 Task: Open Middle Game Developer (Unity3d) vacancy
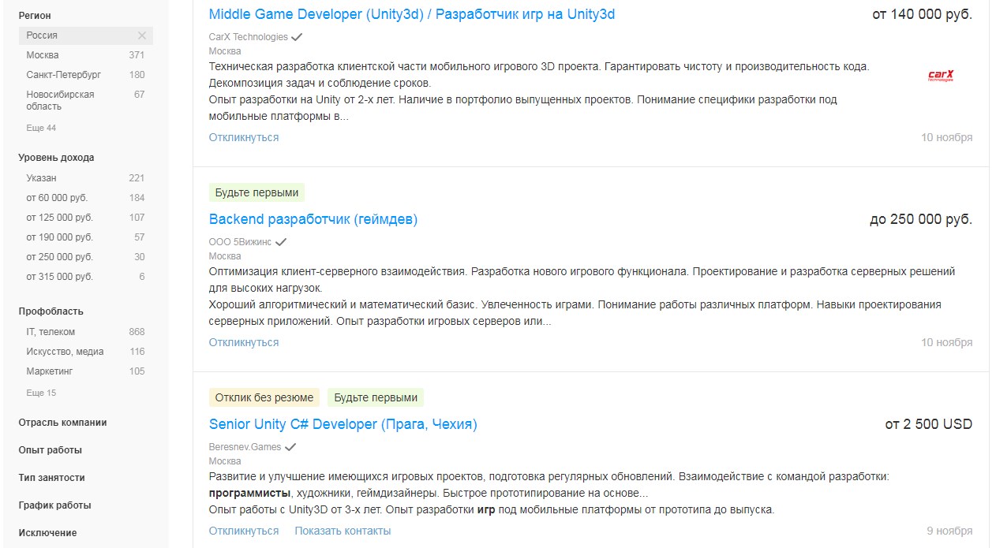pyautogui.click(x=411, y=14)
